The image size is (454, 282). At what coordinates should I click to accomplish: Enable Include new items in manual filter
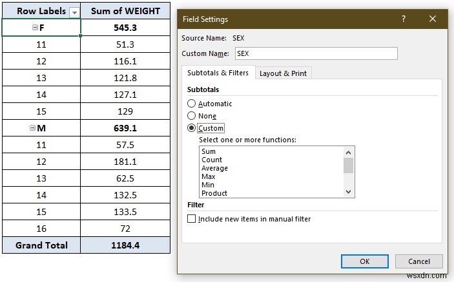coord(191,219)
